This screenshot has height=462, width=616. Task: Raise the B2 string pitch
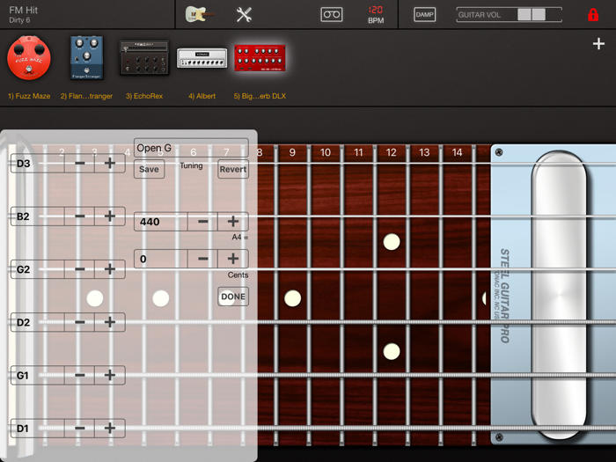click(x=110, y=216)
